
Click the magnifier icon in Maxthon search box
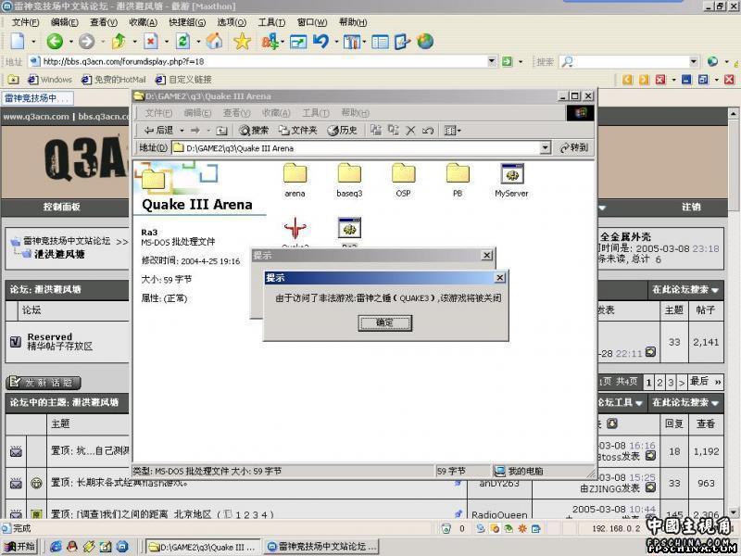[567, 61]
